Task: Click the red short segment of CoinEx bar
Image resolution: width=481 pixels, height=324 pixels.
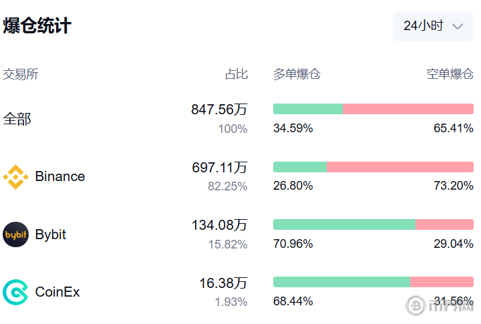Action: tap(442, 282)
